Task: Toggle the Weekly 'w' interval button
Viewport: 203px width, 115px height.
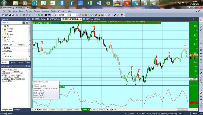Action: click(x=201, y=96)
